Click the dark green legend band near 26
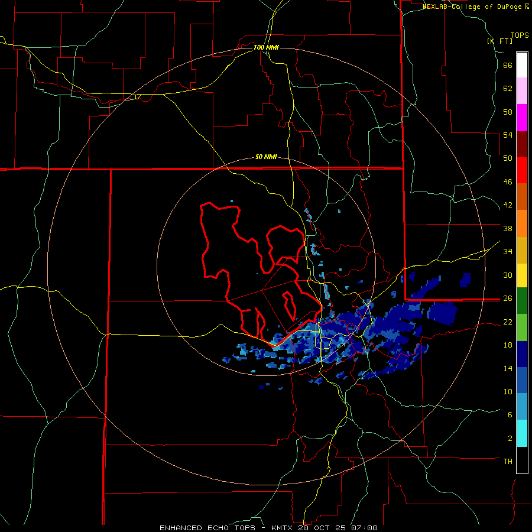 522,301
